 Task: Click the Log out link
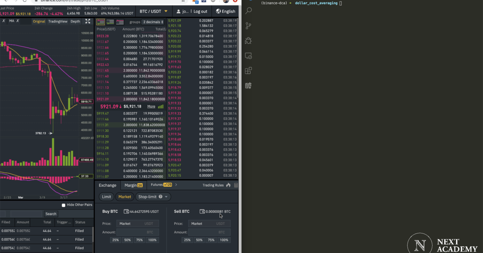pos(200,11)
